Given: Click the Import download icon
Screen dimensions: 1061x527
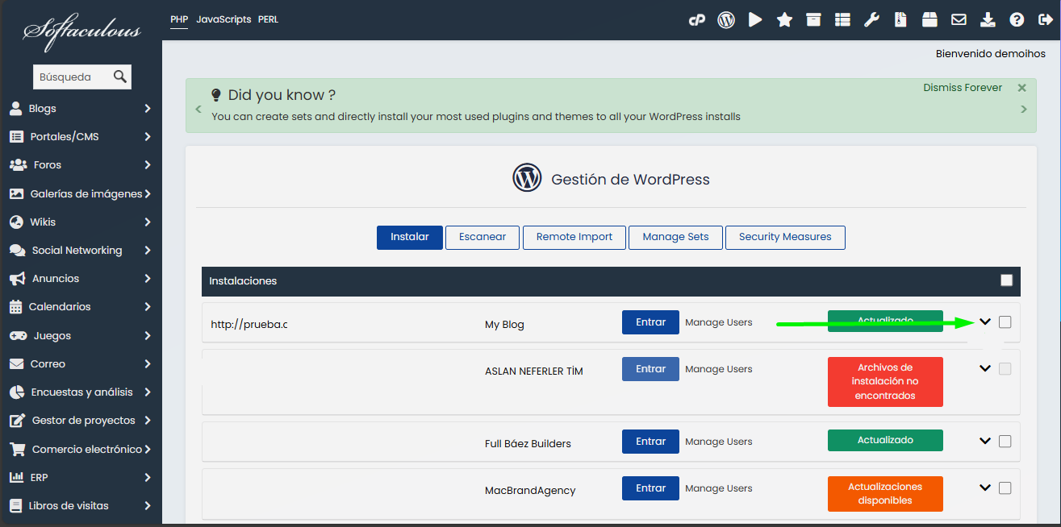Looking at the screenshot, I should point(988,19).
